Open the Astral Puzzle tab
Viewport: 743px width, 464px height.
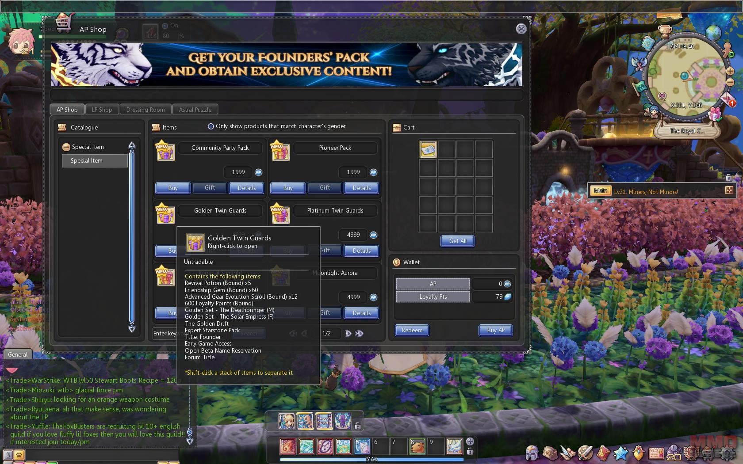[195, 110]
